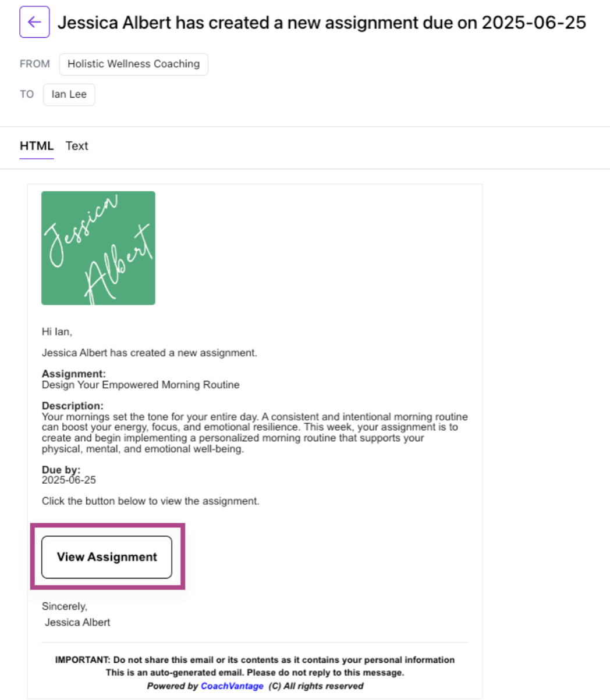The image size is (610, 700).
Task: Open the Text tab view
Action: (x=77, y=146)
